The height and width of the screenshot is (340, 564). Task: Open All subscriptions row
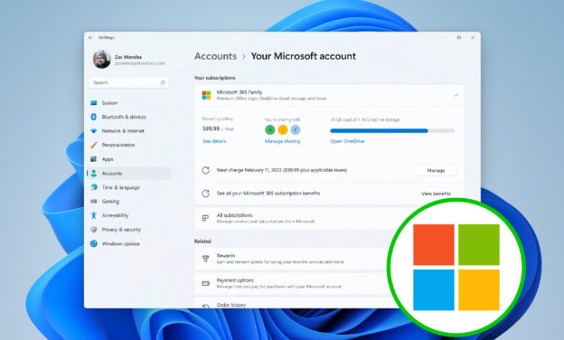click(x=329, y=218)
